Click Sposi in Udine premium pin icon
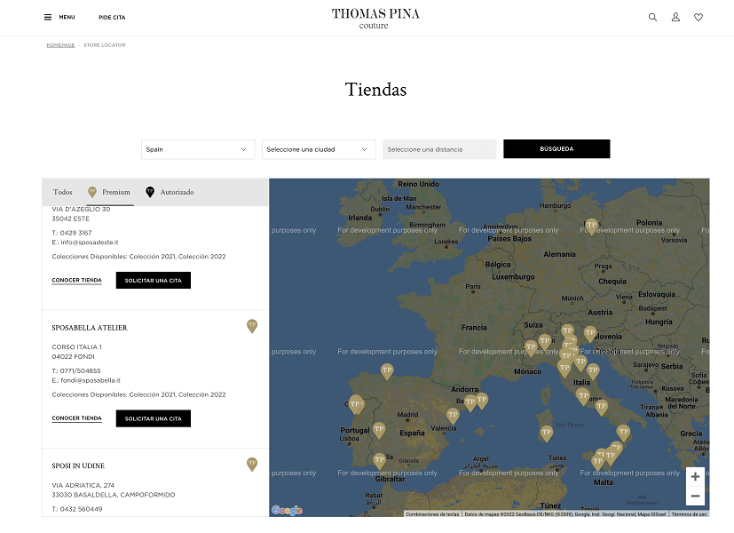The image size is (734, 533). pyautogui.click(x=252, y=464)
